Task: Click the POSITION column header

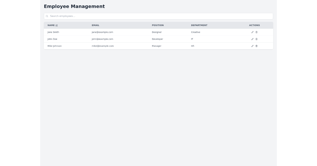Action: (x=158, y=25)
